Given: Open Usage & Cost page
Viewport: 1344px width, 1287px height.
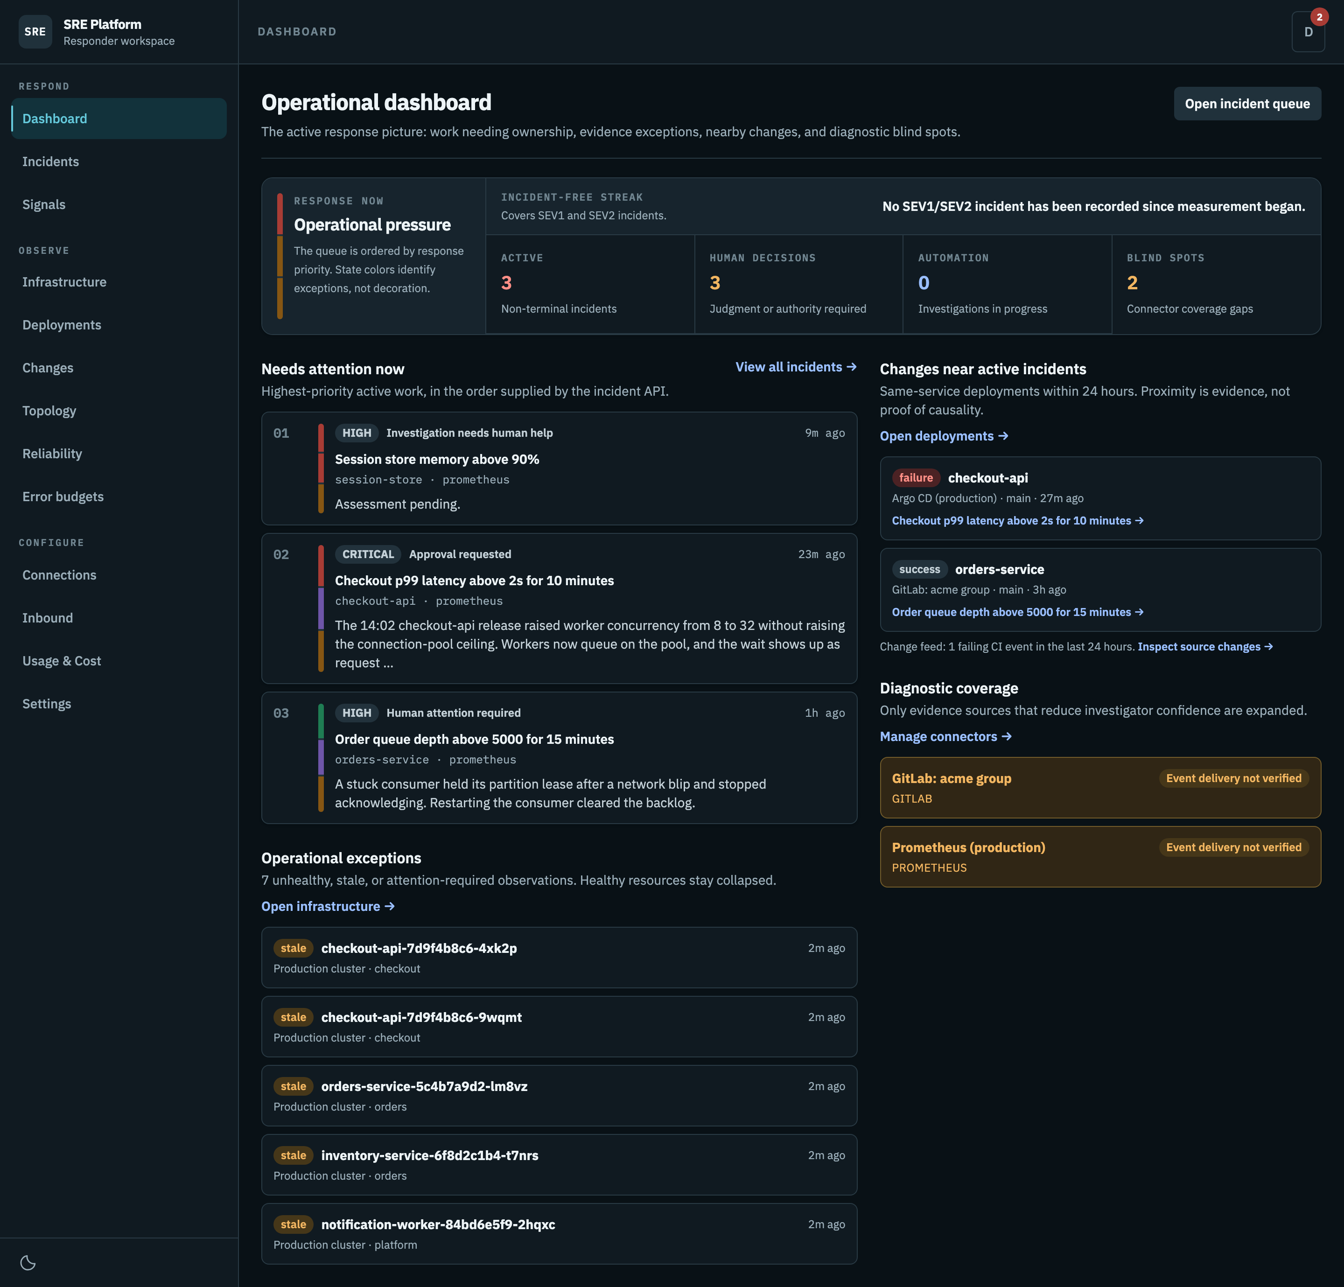Looking at the screenshot, I should tap(119, 661).
